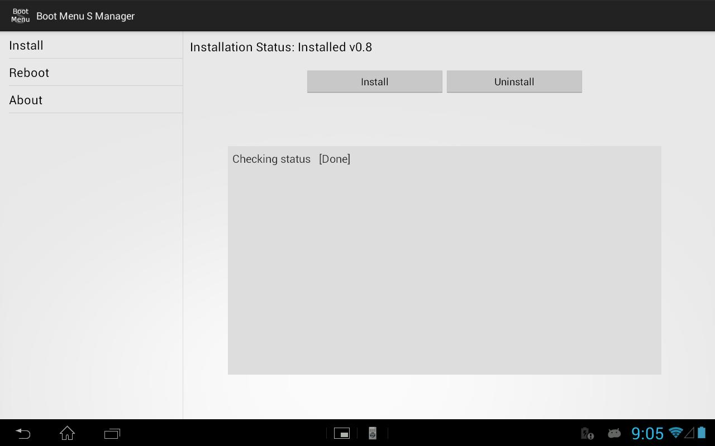Tap the Boot Menu app icon
Screen dimensions: 715x446
(x=20, y=16)
